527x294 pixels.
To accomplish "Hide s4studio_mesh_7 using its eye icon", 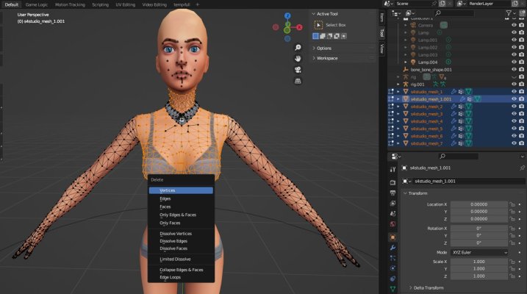I will [514, 143].
